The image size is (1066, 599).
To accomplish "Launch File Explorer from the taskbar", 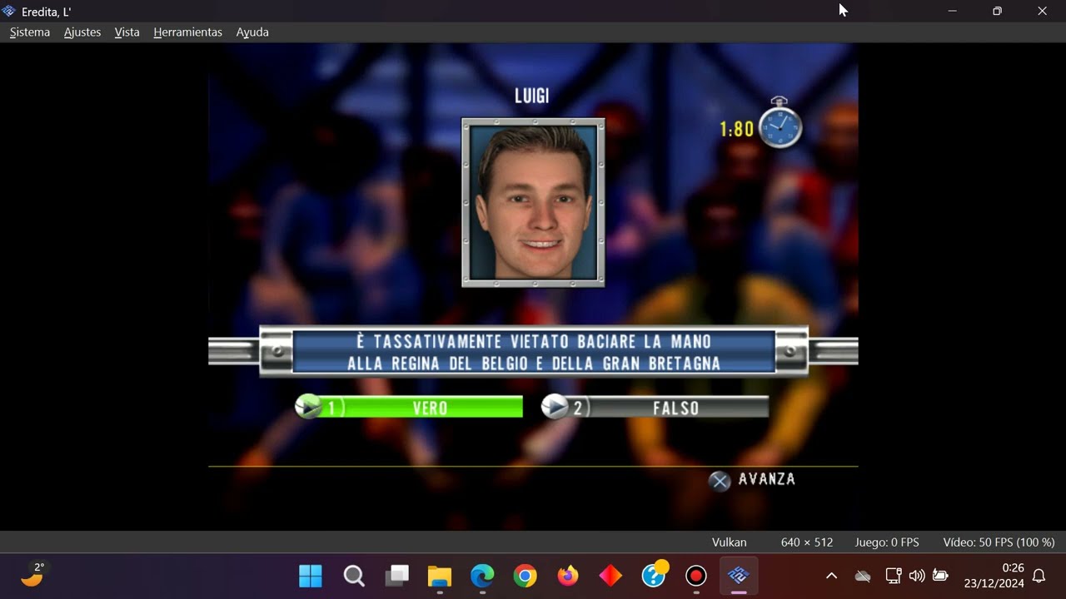I will coord(440,576).
